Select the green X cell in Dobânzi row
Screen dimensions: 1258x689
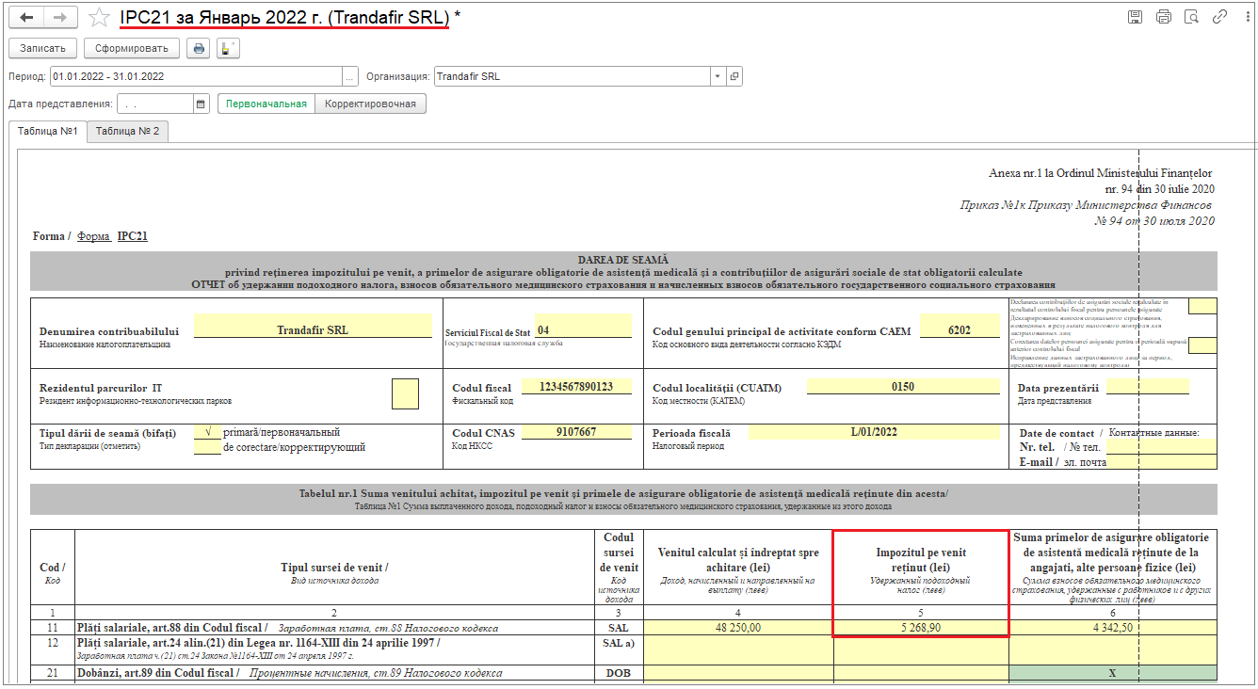pyautogui.click(x=1112, y=673)
